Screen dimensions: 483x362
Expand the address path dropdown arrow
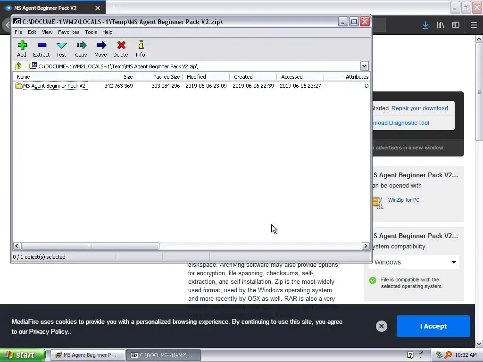[x=364, y=66]
